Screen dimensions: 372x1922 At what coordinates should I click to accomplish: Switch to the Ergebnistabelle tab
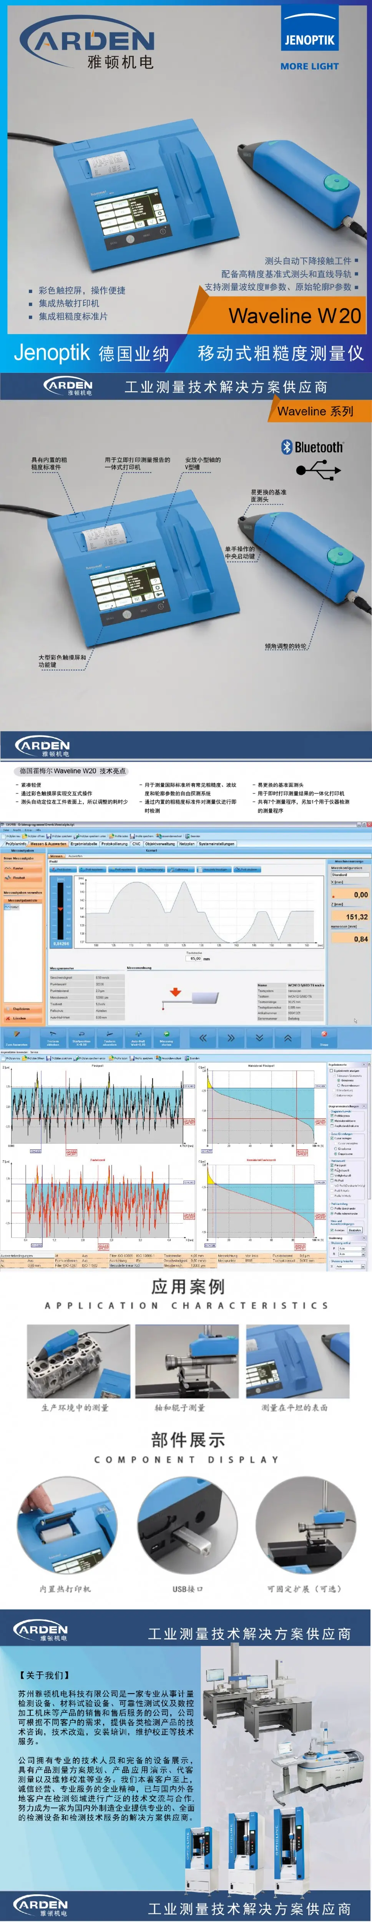pyautogui.click(x=84, y=844)
